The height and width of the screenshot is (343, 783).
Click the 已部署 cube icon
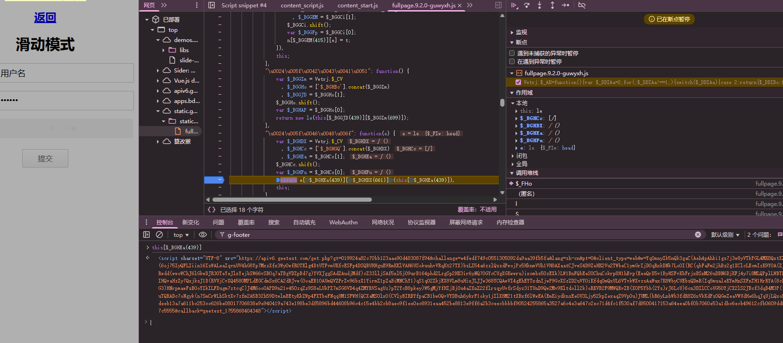click(156, 19)
